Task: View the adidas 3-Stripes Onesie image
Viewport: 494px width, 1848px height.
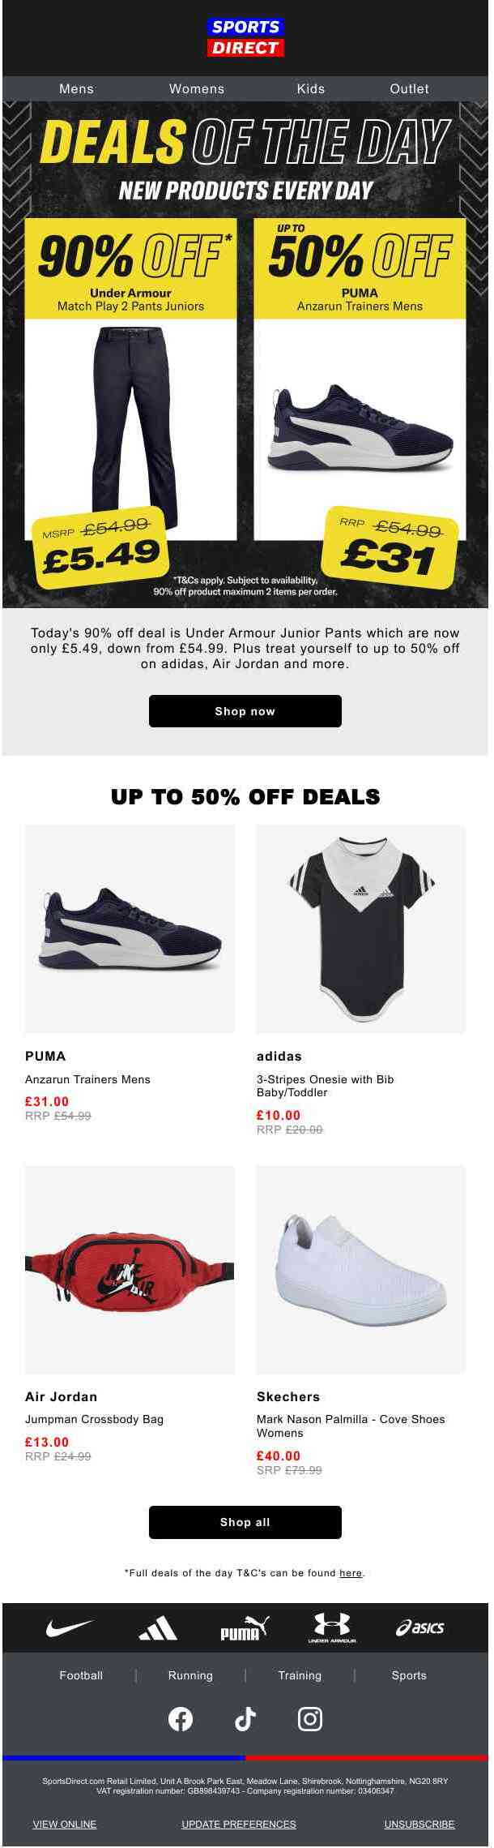Action: pos(361,929)
